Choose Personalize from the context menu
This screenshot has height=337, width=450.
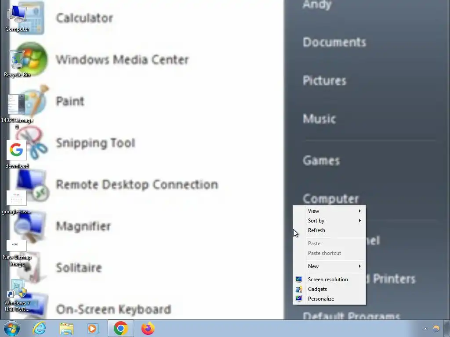tap(330, 299)
